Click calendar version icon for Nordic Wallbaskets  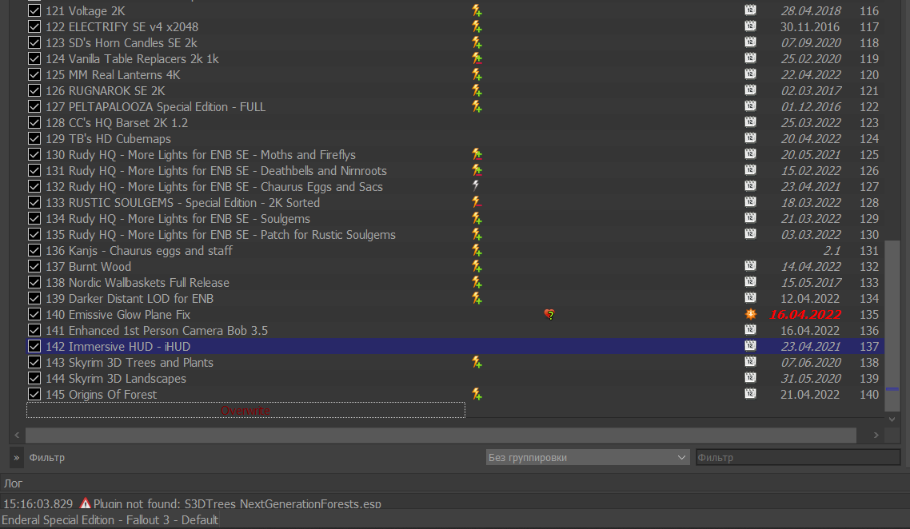(750, 281)
